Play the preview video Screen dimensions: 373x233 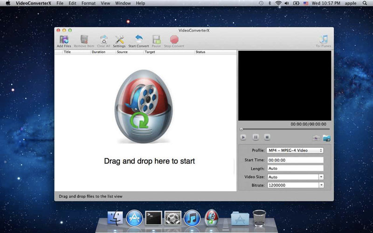tap(243, 137)
